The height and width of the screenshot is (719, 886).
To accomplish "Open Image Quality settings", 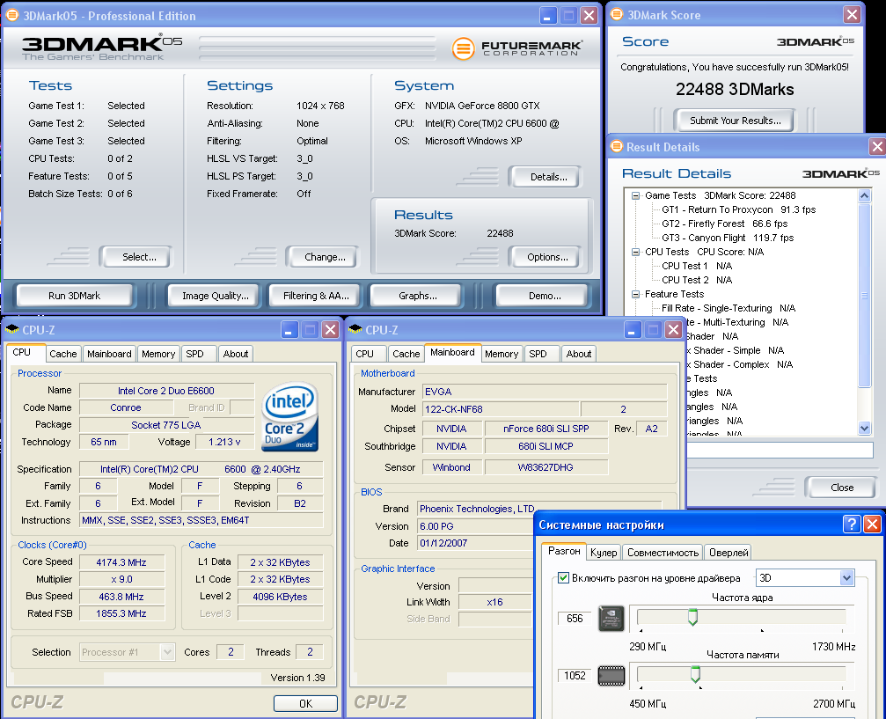I will pos(216,296).
